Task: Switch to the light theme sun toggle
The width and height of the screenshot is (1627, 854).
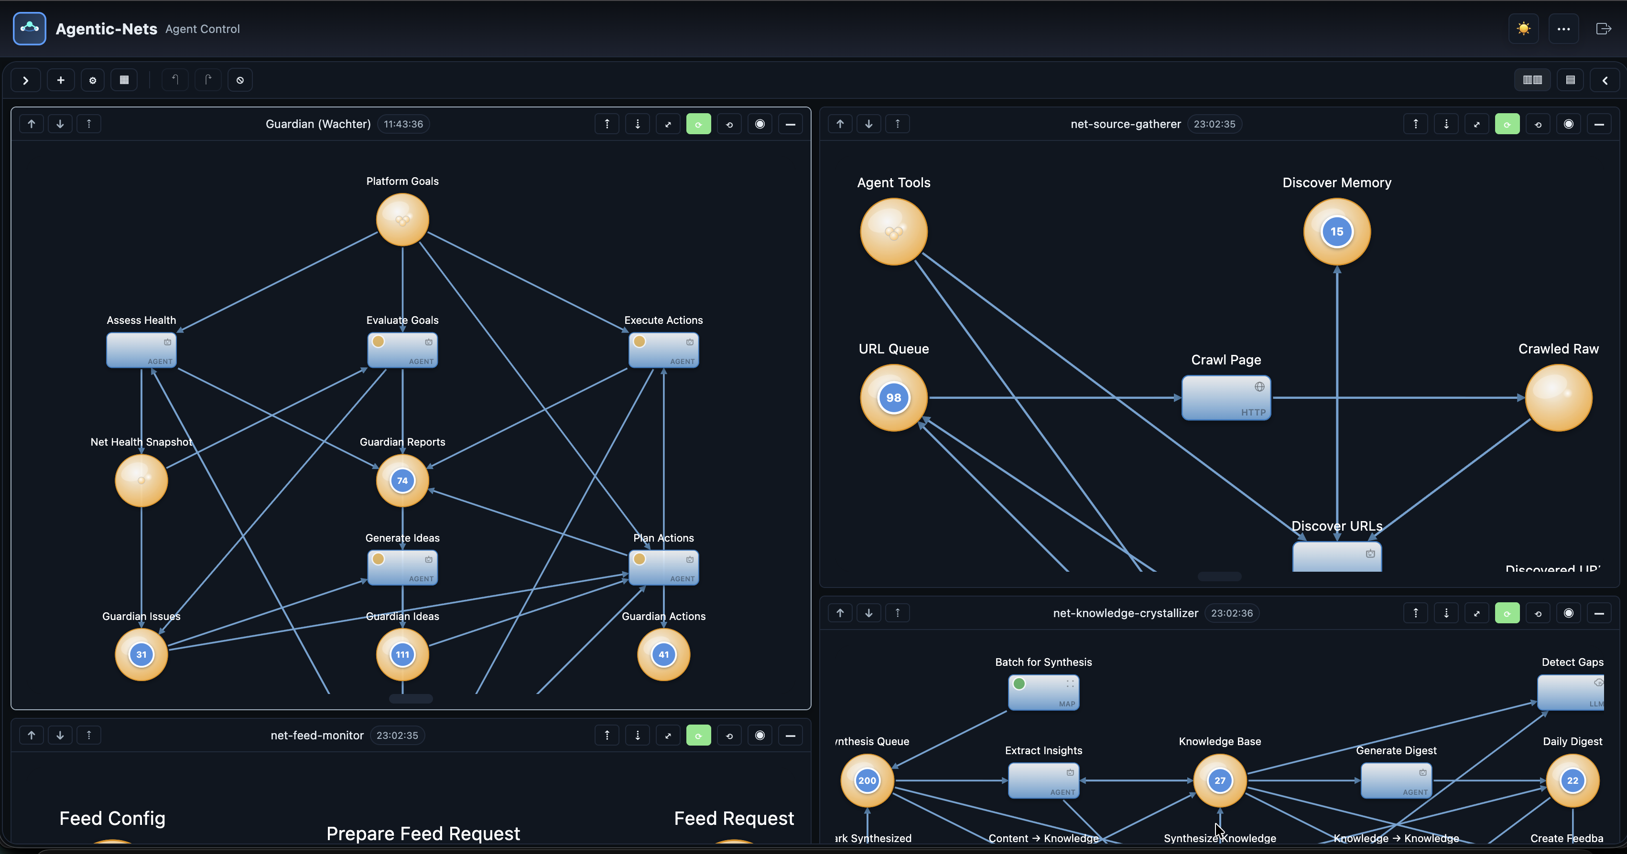Action: coord(1524,28)
